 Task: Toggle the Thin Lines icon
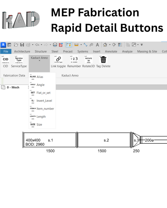point(120,45)
